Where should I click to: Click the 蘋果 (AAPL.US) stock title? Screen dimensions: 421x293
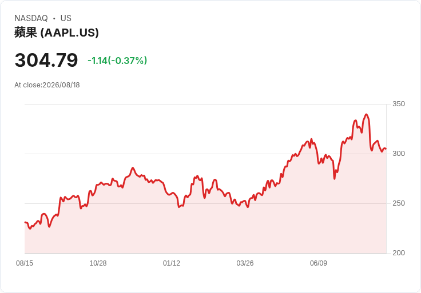click(x=57, y=33)
